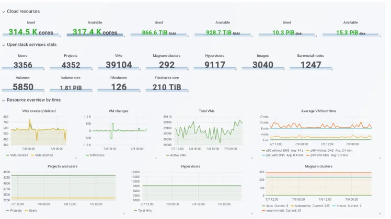
Task: Click the 39104 VMs value
Action: (x=119, y=65)
